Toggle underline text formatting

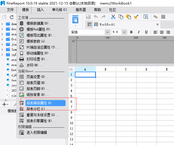click(x=146, y=32)
